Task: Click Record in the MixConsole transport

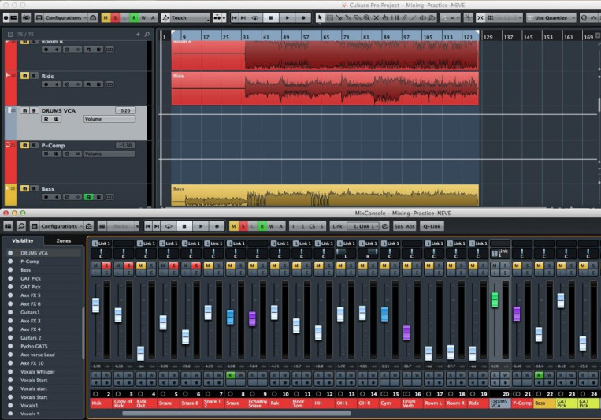Action: [217, 226]
